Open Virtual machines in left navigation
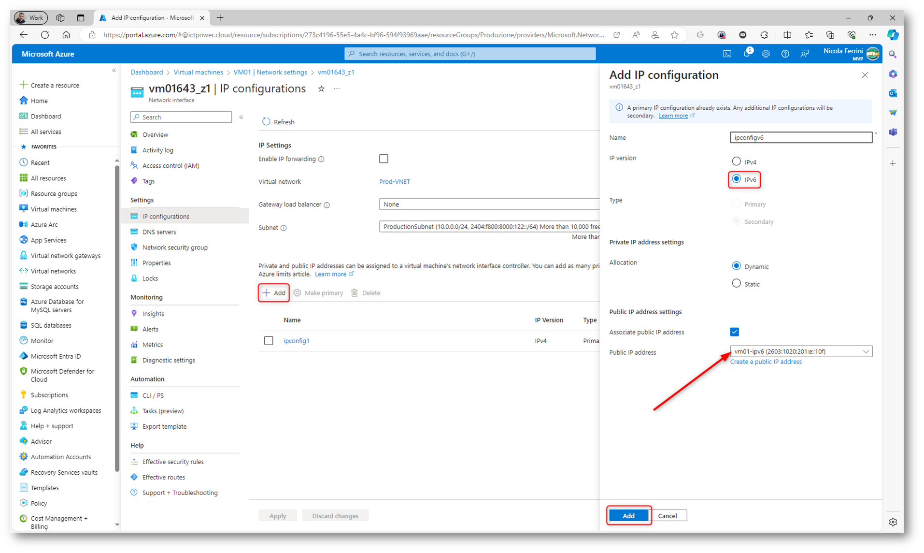The height and width of the screenshot is (553, 924). coord(54,209)
